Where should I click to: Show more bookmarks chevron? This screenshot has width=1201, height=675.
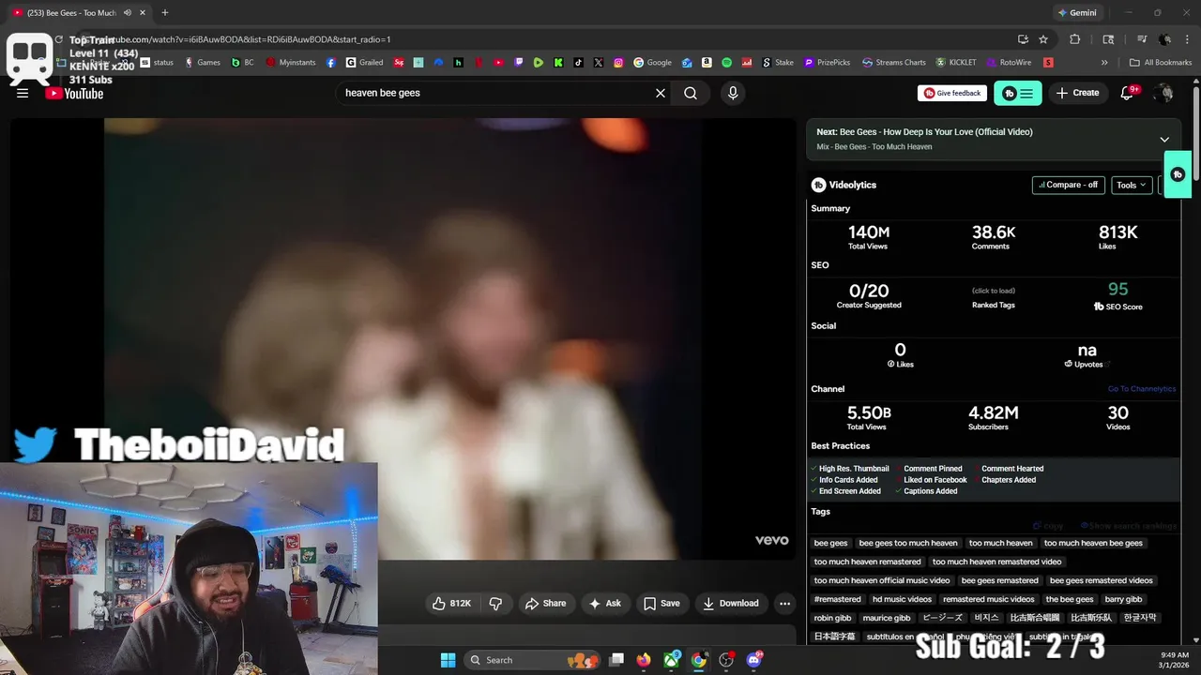point(1104,63)
